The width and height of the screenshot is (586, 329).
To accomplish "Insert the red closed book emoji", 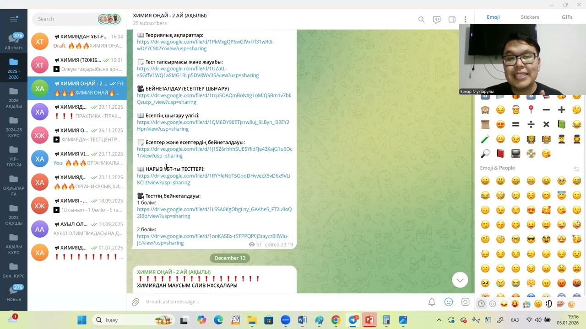I will coord(500,154).
